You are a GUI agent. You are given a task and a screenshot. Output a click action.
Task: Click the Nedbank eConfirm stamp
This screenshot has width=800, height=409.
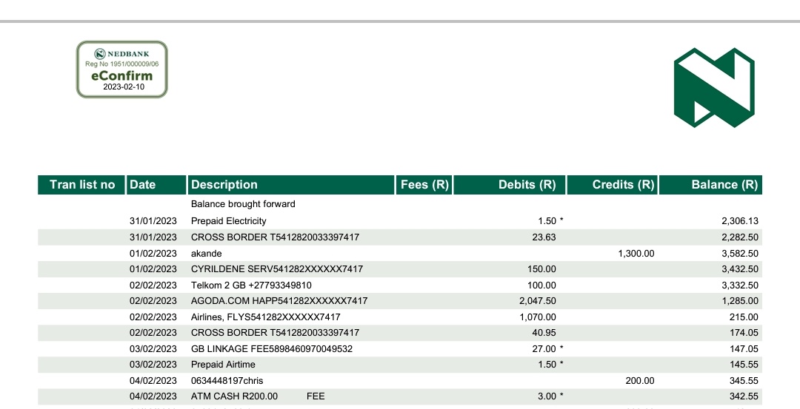(122, 70)
